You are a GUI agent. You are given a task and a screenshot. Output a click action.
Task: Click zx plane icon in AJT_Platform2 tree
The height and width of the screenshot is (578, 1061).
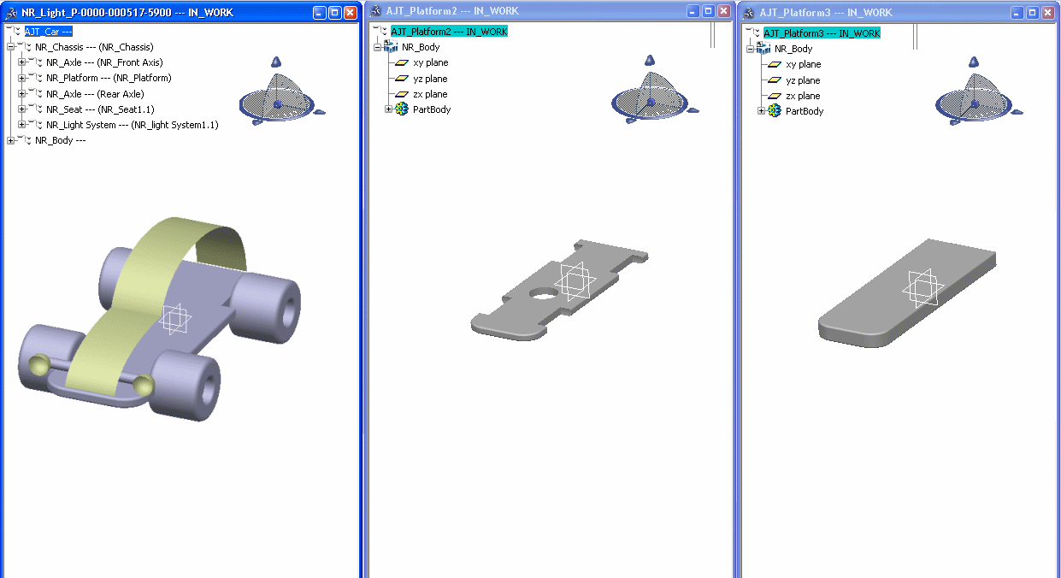402,94
